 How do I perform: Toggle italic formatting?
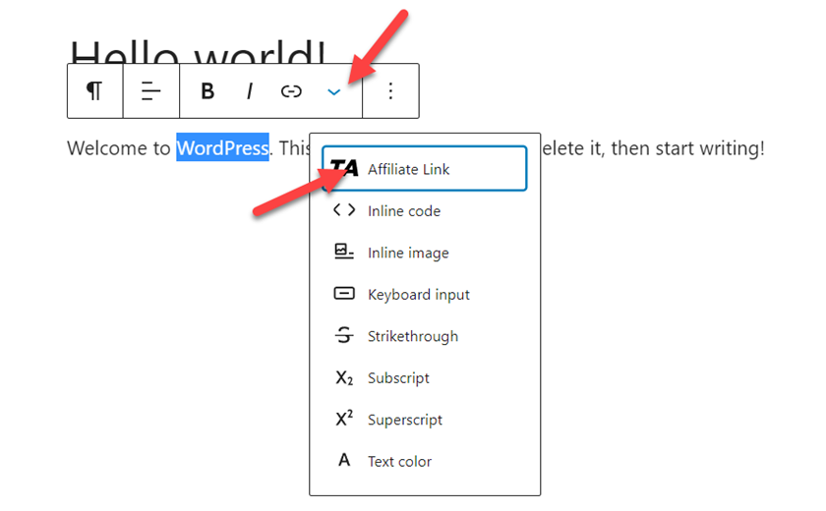coord(249,91)
